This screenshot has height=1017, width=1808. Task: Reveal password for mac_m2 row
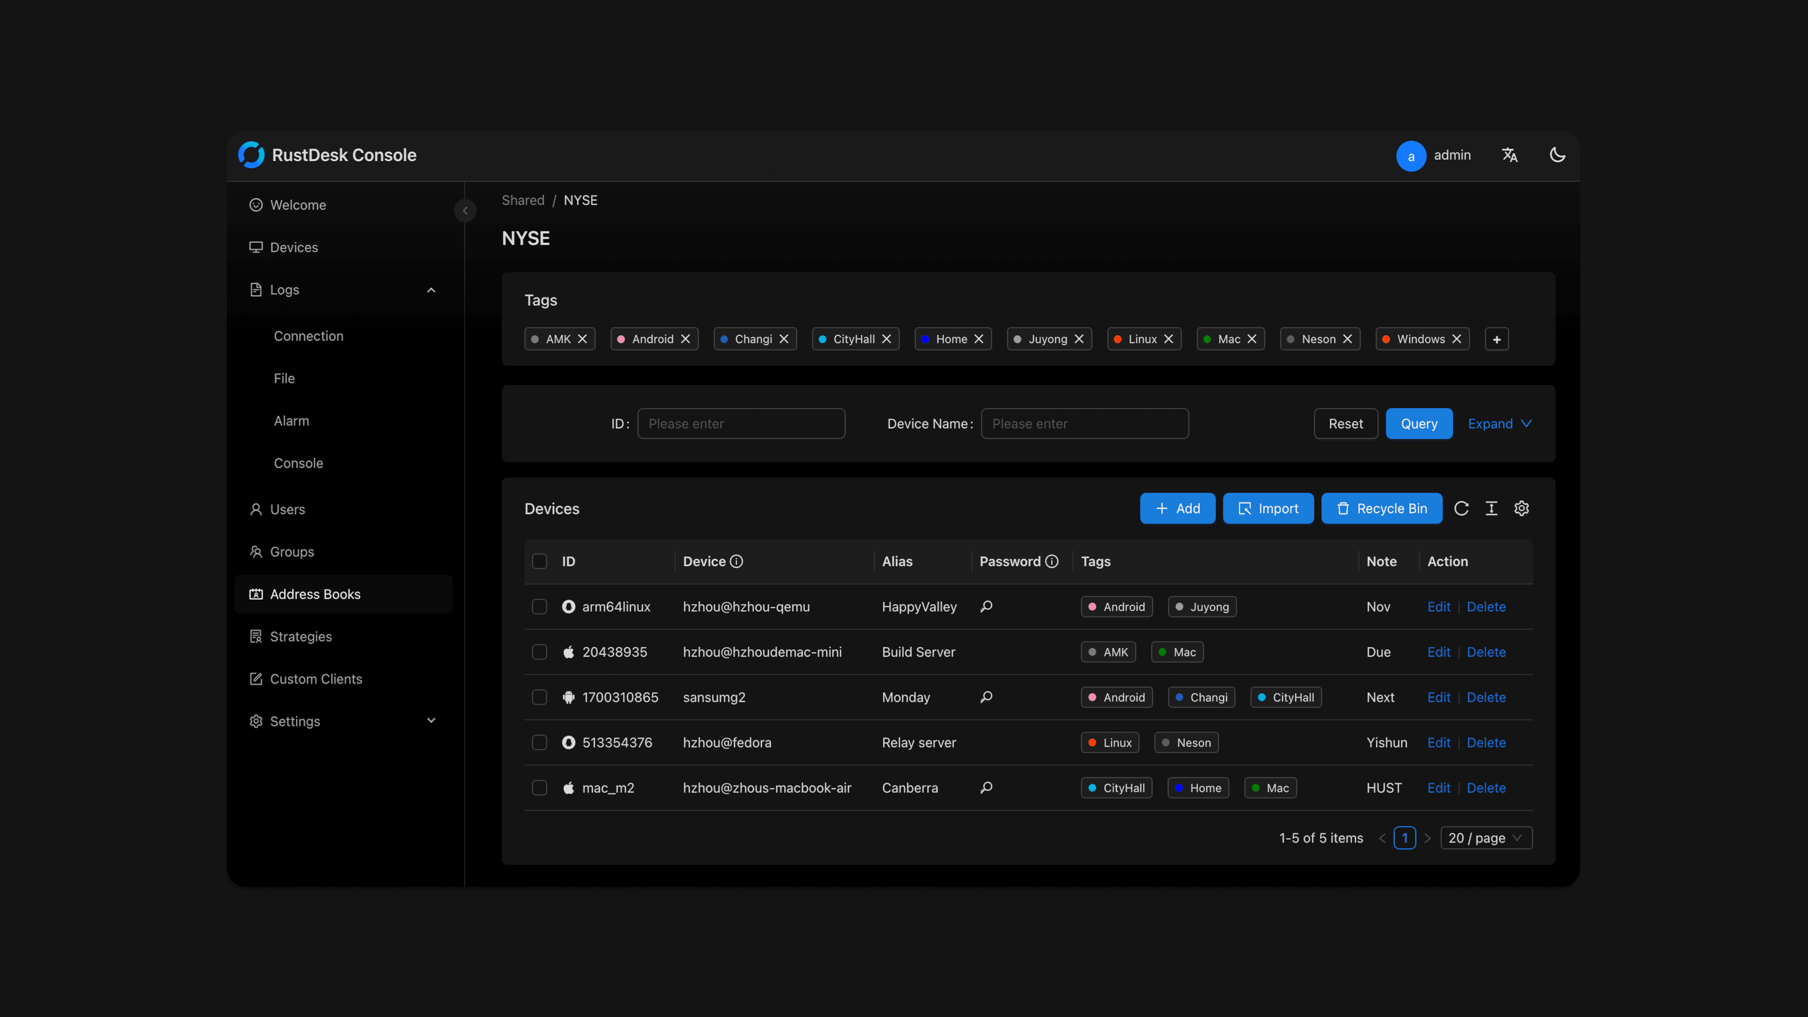click(986, 788)
